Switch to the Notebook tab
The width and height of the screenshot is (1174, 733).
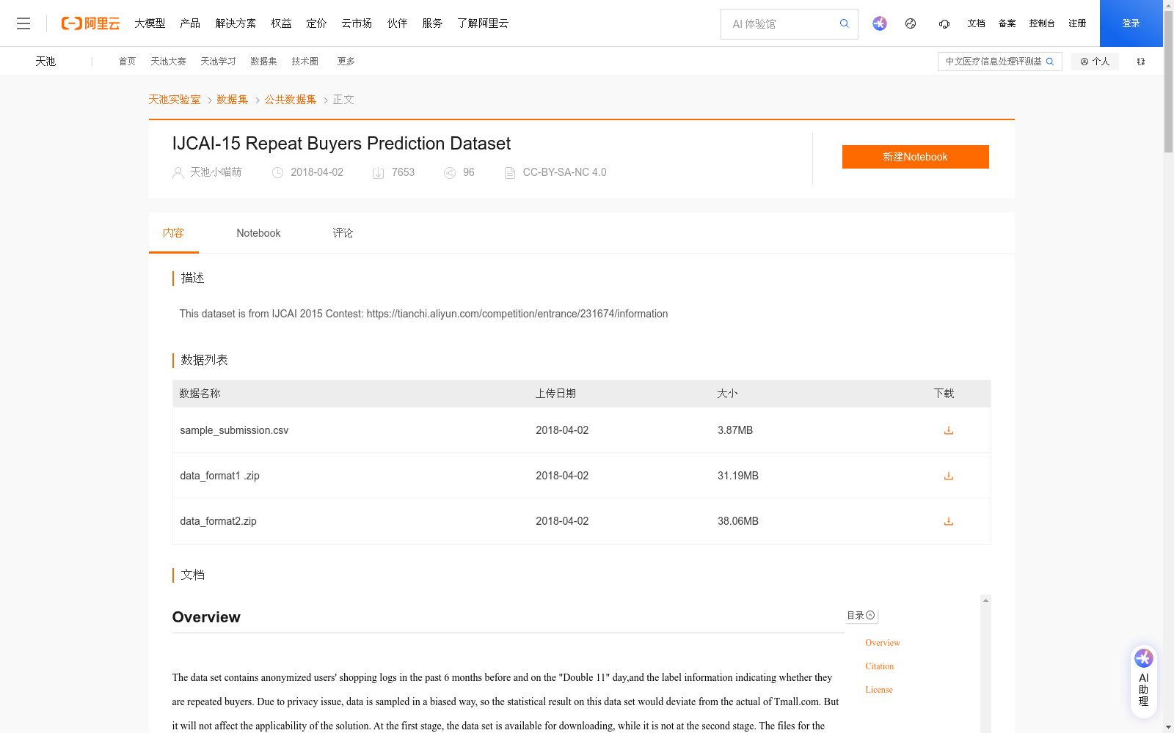coord(258,233)
